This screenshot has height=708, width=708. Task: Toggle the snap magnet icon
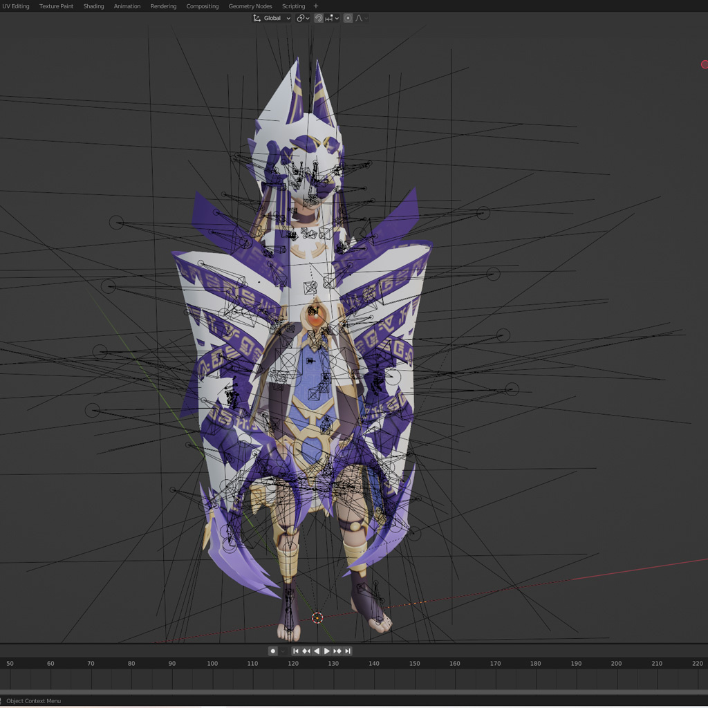pos(319,18)
